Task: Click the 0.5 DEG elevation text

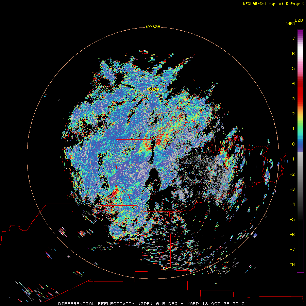Action: (x=167, y=304)
